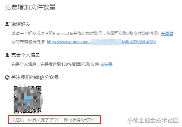Viewport: 182px width, 127px height.
Task: Click the 邀请好友 section heading
Action: tap(21, 24)
